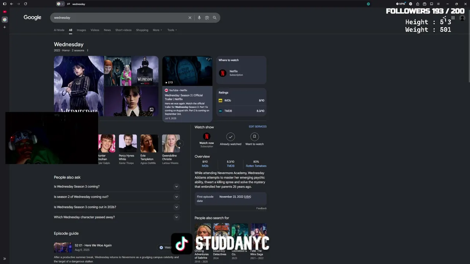Screen dimensions: 470x264
Task: Go back to the previous page
Action: (12, 4)
